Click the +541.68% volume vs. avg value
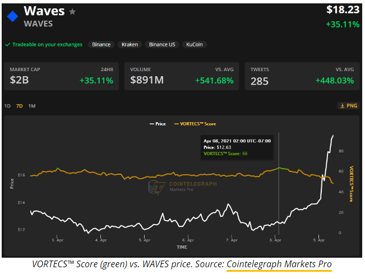 coord(214,81)
